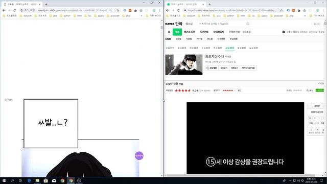Click the home icon in Naver comic menu
327x184 pixels.
click(x=169, y=32)
